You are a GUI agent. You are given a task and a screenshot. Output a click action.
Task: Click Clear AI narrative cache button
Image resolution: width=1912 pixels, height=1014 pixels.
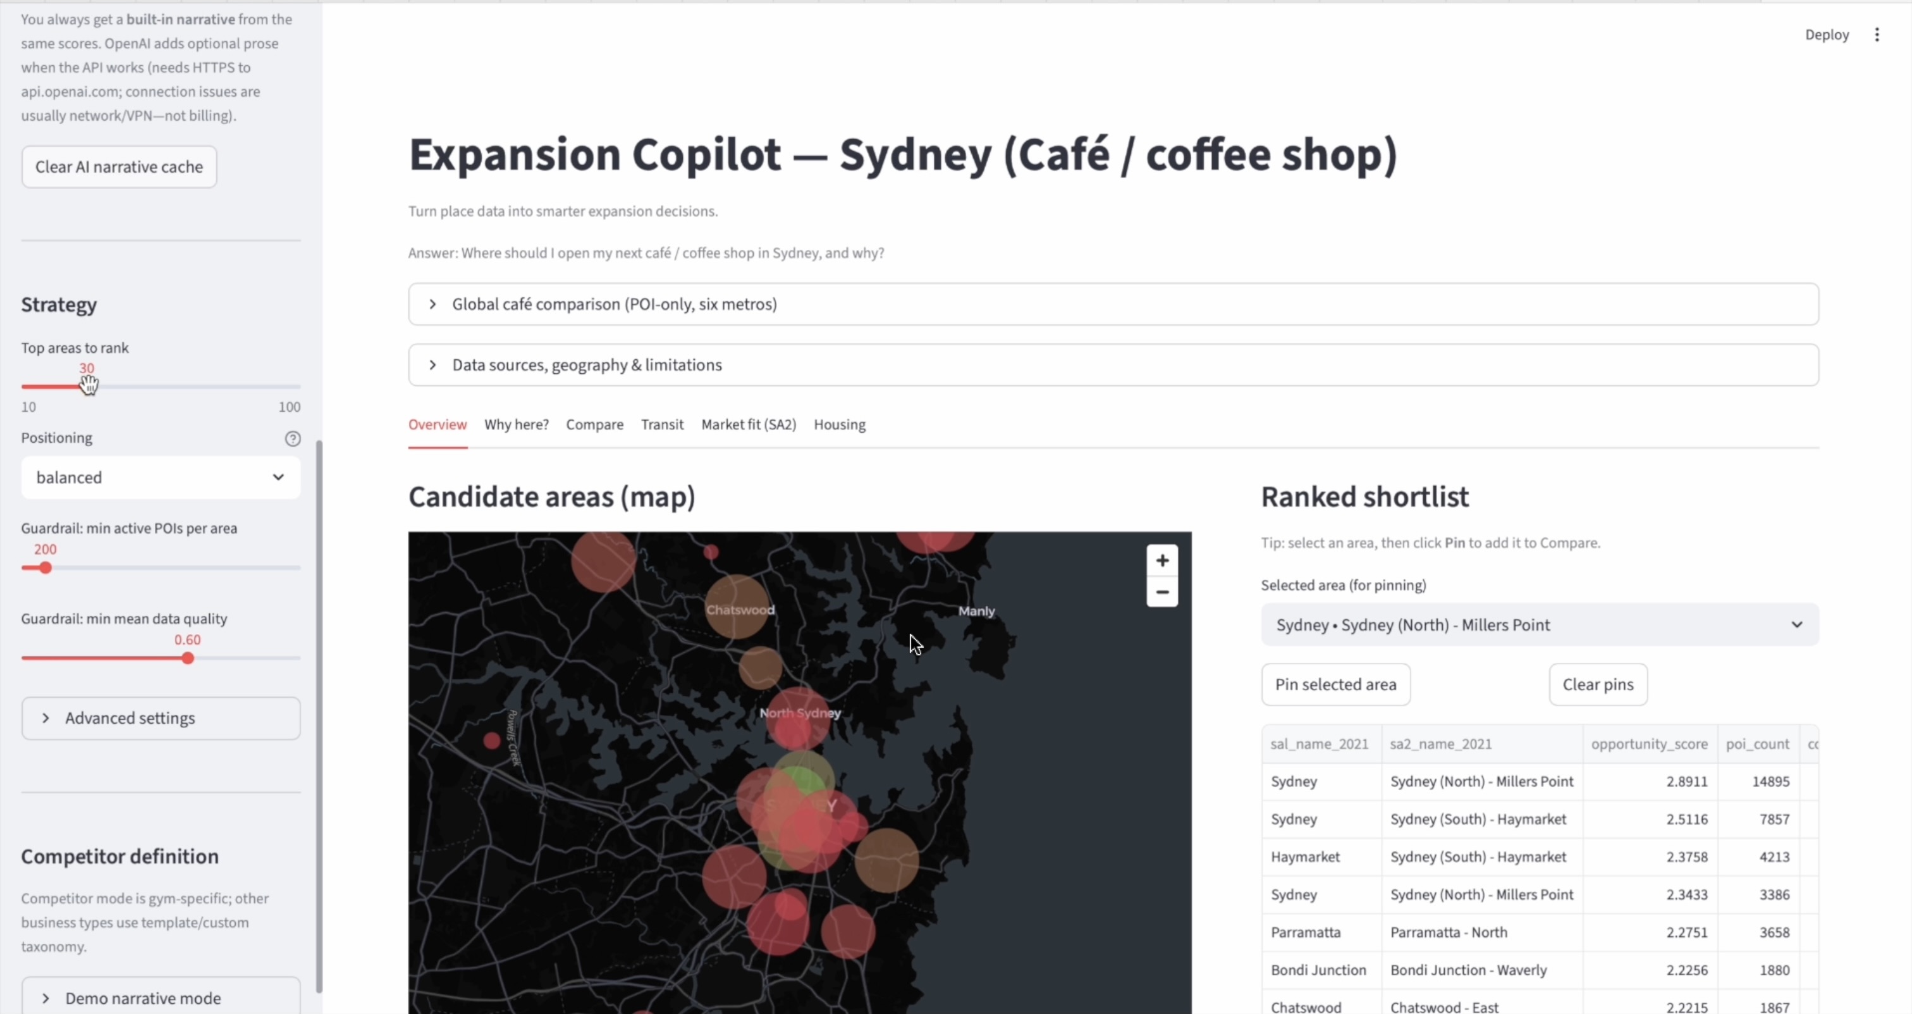coord(119,167)
